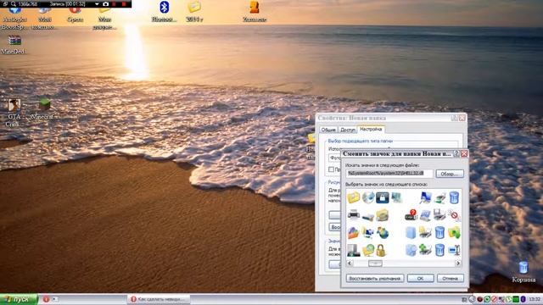Click the taskbar clock
543x305 pixels.
coord(535,299)
